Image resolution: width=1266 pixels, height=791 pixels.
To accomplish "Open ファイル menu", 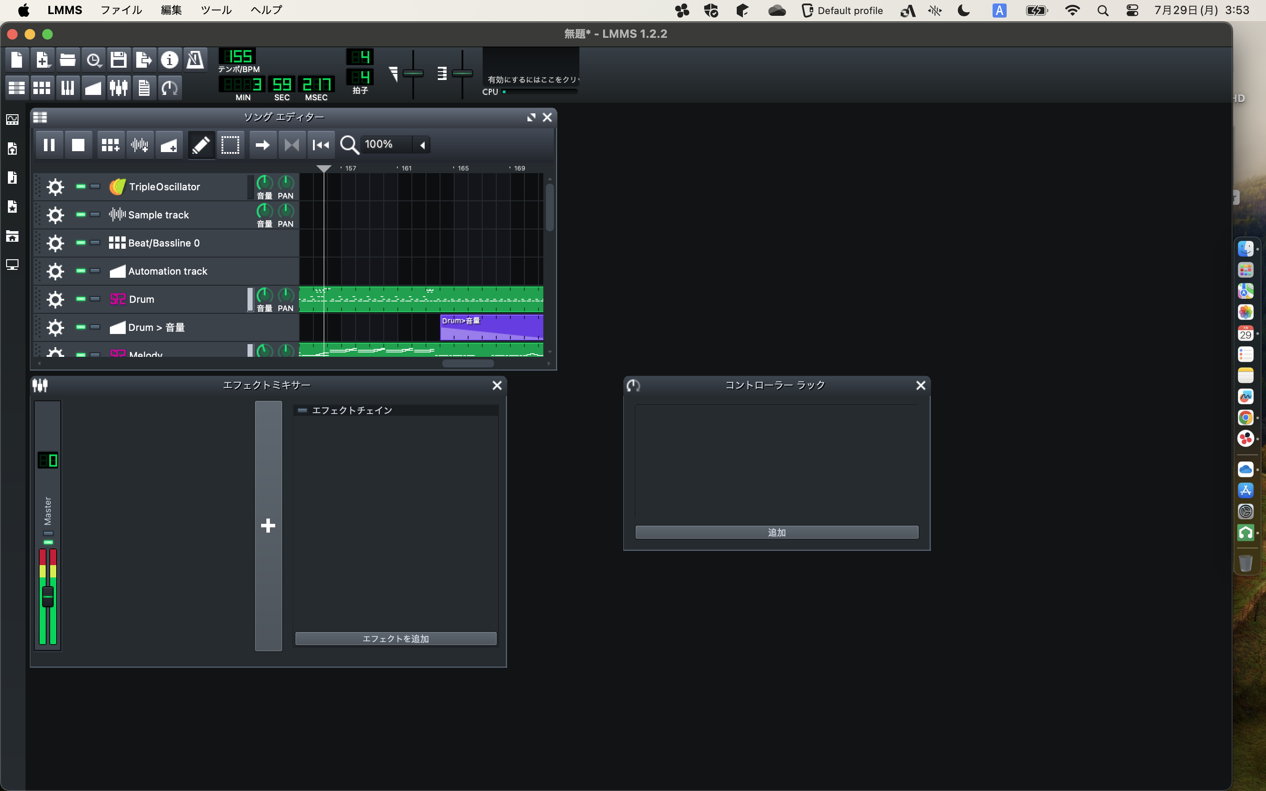I will tap(121, 11).
